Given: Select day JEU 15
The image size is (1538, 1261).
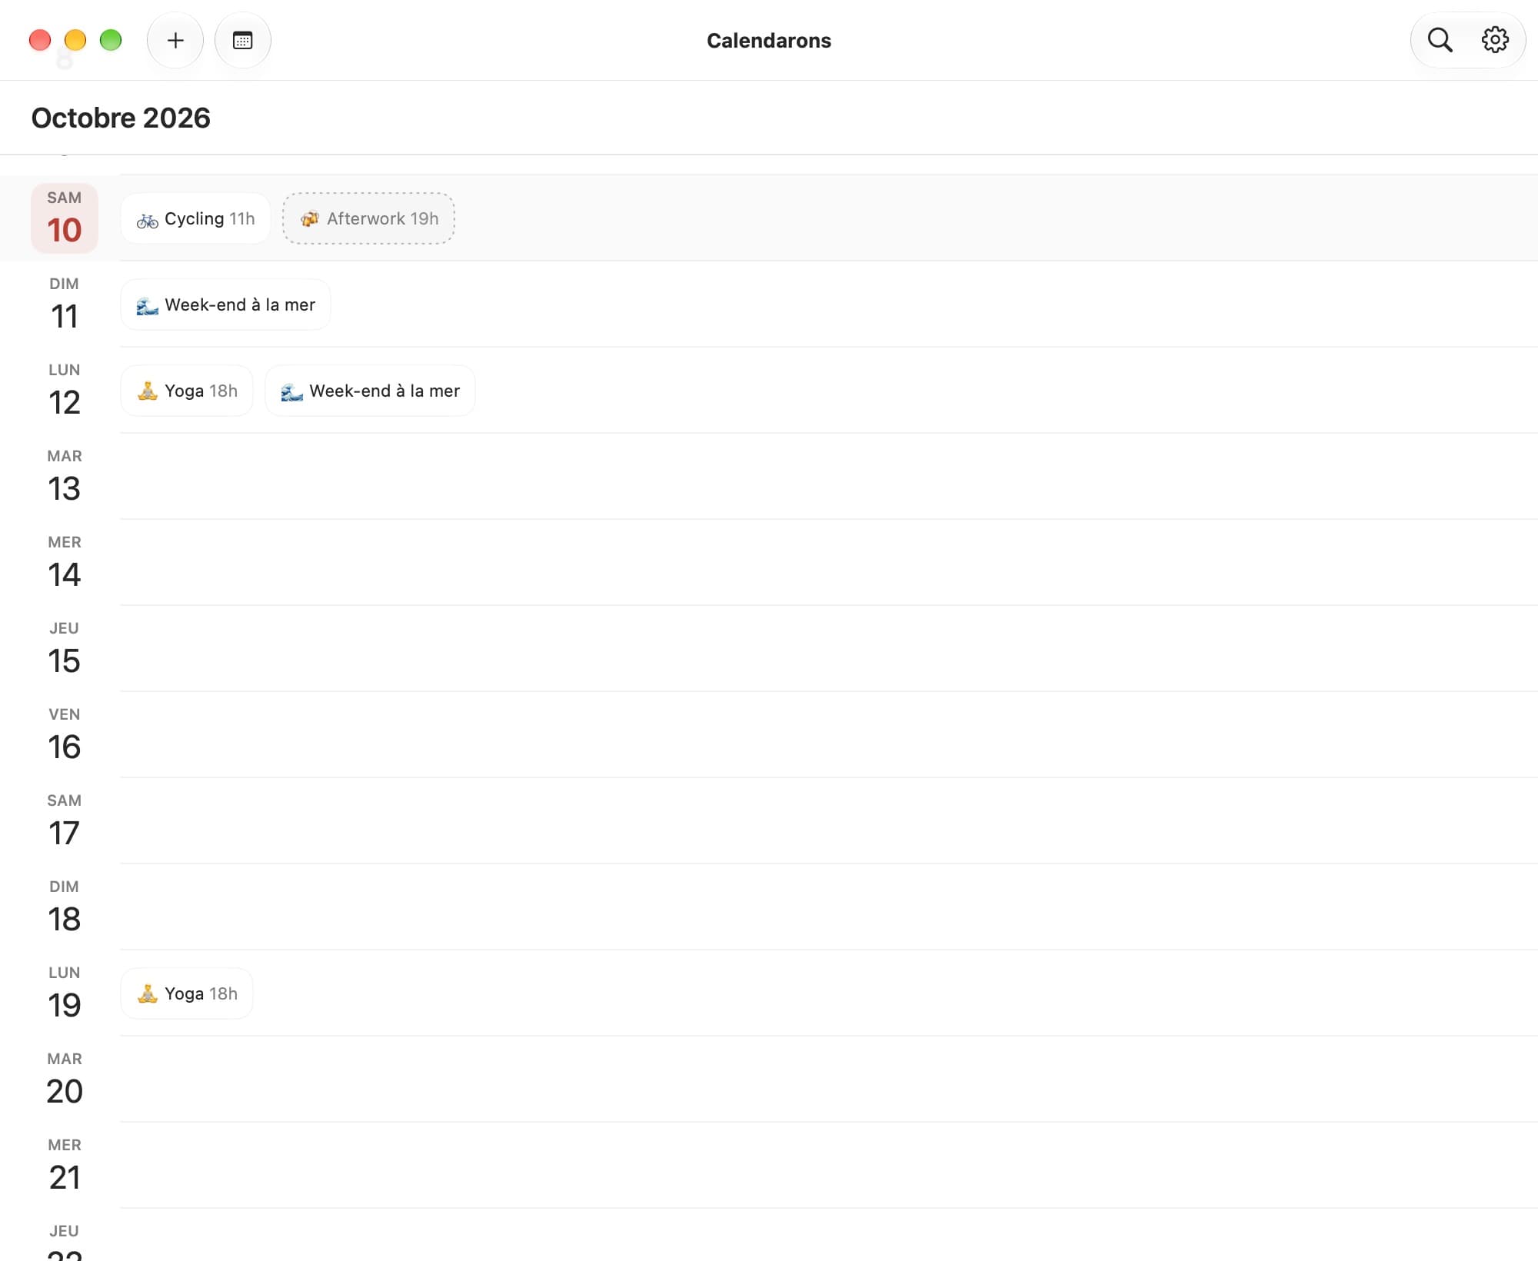Looking at the screenshot, I should point(65,649).
